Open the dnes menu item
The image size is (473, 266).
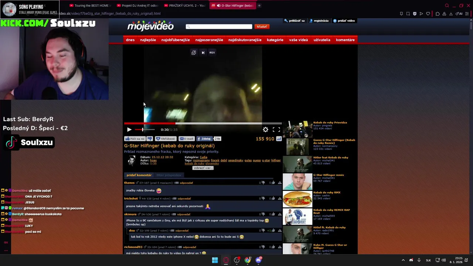(x=130, y=40)
